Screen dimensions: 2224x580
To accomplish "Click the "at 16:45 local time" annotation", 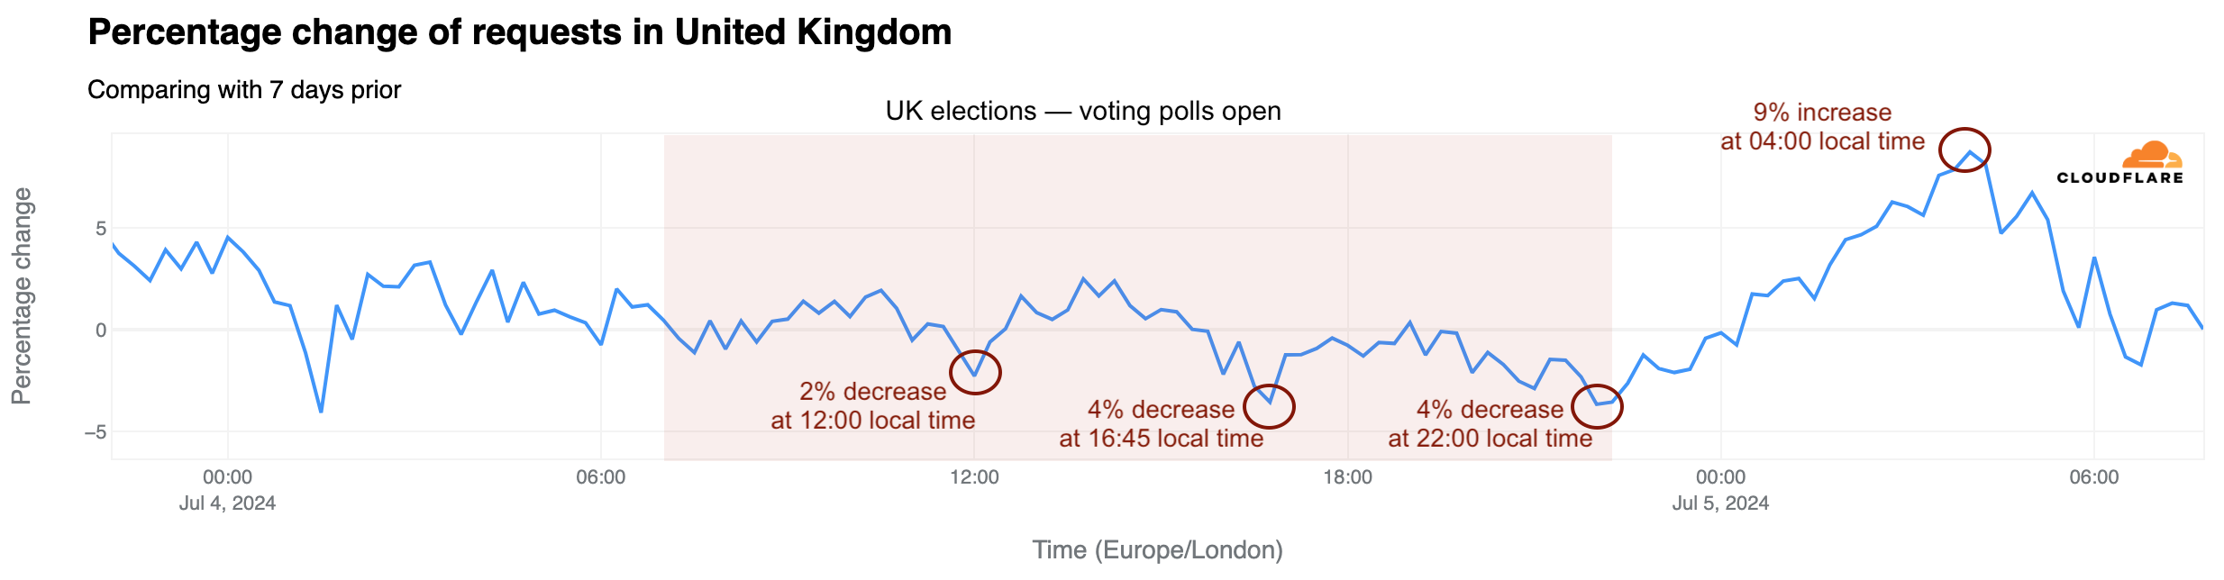I will point(1161,439).
